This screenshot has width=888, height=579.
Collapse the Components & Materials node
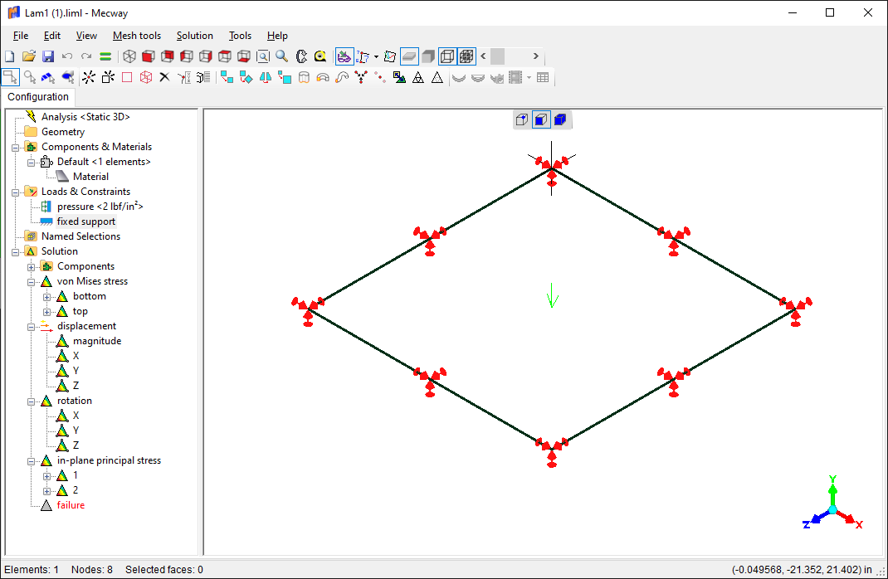(15, 147)
